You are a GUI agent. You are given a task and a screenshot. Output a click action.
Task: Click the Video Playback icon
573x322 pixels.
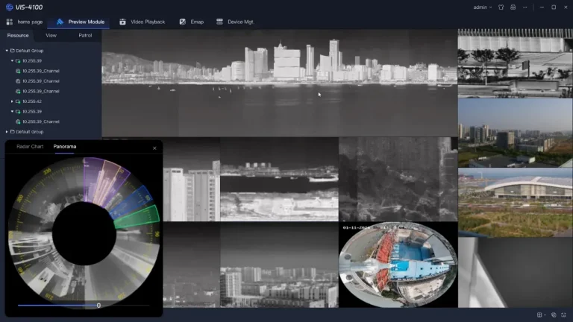(x=123, y=22)
